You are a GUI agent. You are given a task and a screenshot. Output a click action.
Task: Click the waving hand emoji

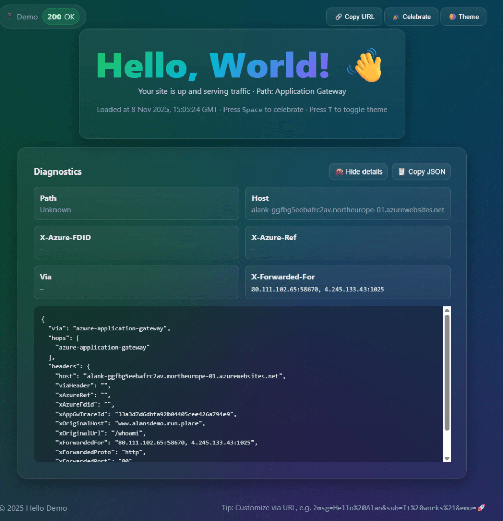pos(365,66)
